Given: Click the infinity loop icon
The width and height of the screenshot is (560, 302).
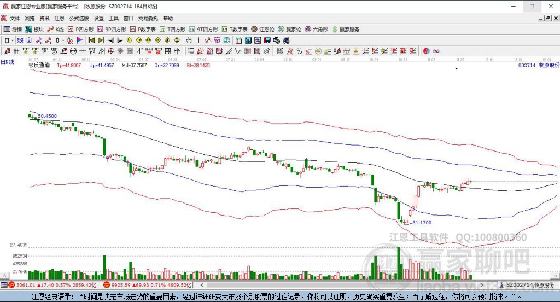Looking at the screenshot, I should tap(436, 51).
